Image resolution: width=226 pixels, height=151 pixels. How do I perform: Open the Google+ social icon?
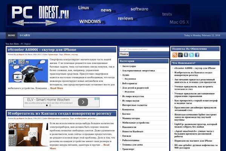tap(180, 55)
